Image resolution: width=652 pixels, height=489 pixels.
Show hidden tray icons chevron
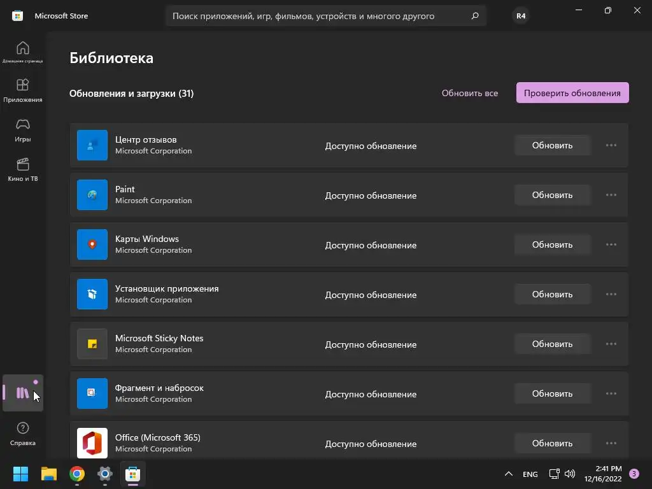point(509,474)
